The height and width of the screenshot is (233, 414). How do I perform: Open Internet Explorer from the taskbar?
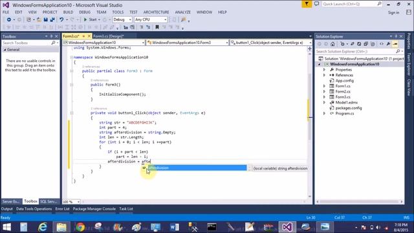[x=43, y=227]
